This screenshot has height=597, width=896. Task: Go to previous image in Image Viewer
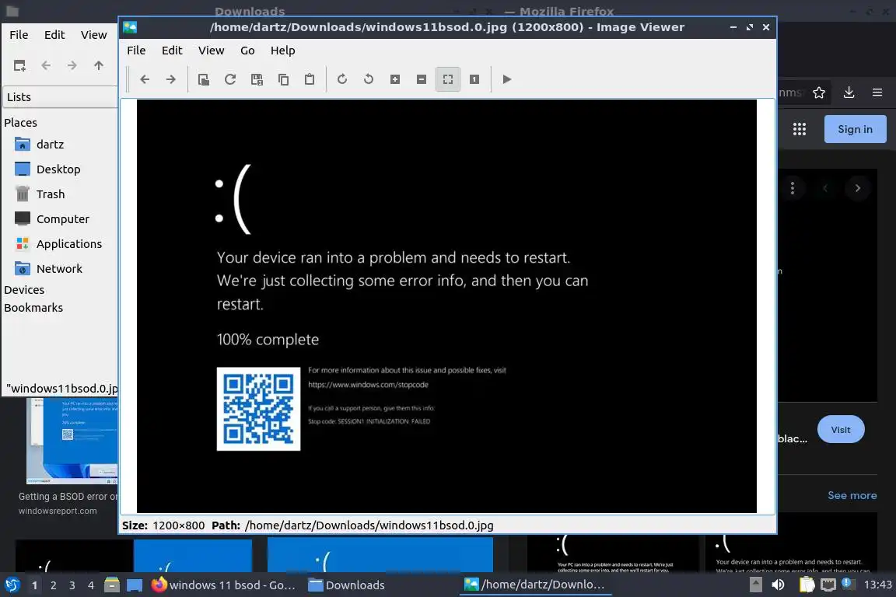pyautogui.click(x=145, y=79)
